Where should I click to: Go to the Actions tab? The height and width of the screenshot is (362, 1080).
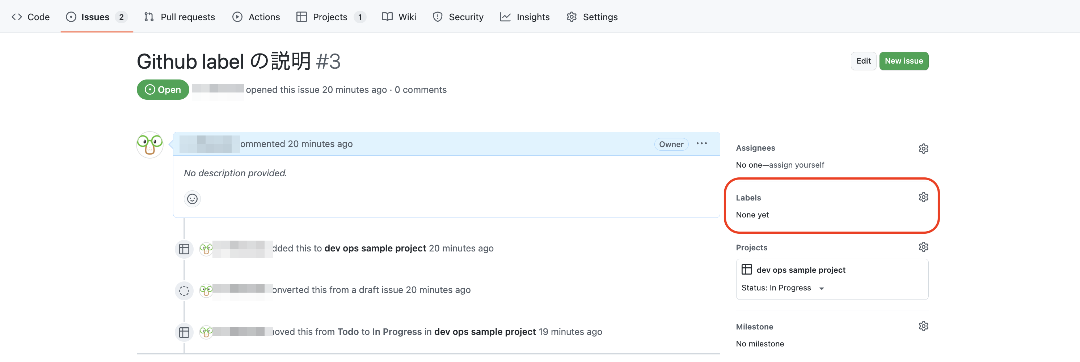click(256, 17)
